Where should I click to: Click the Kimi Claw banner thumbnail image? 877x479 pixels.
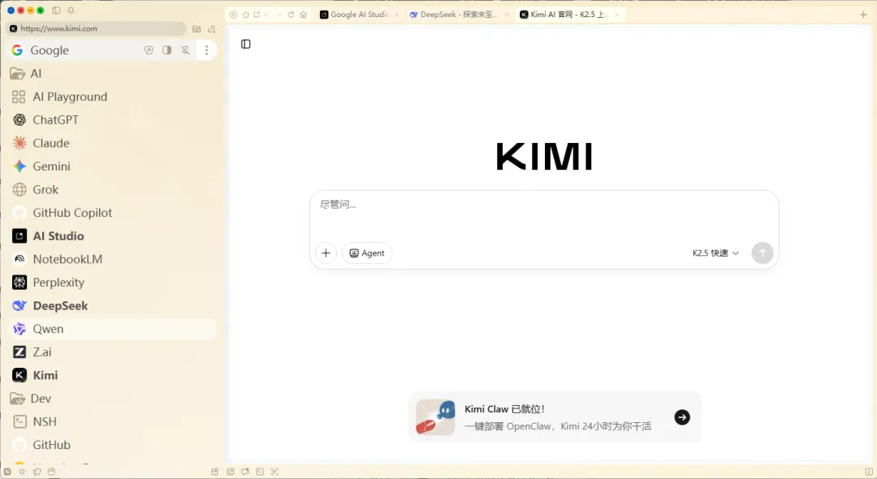[x=436, y=417]
